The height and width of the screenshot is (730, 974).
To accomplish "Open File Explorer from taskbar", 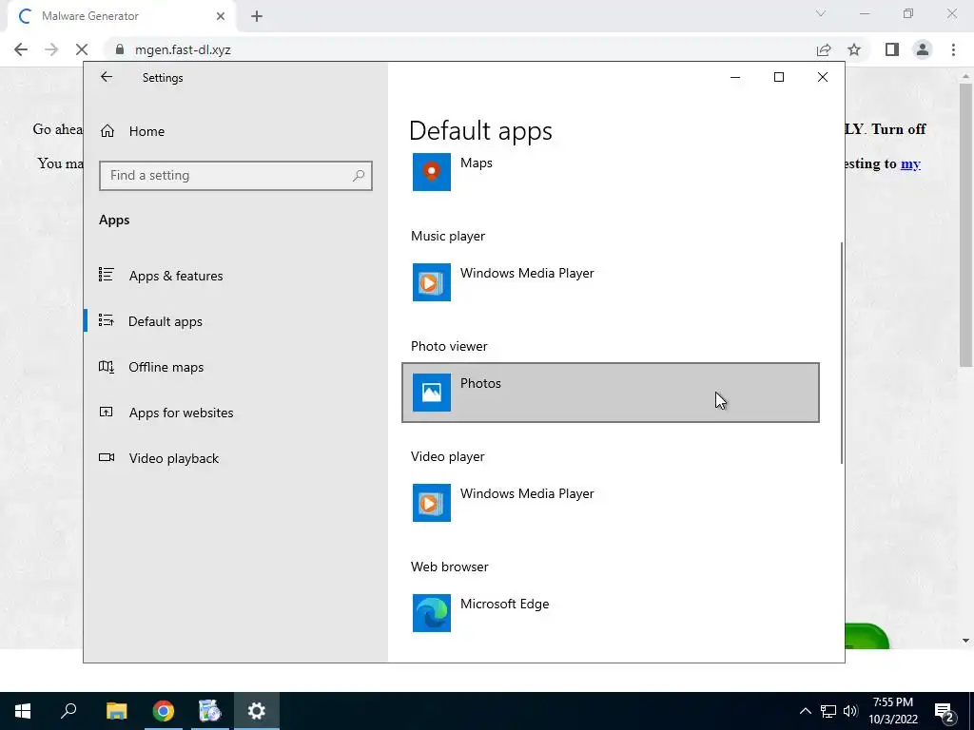I will point(117,711).
